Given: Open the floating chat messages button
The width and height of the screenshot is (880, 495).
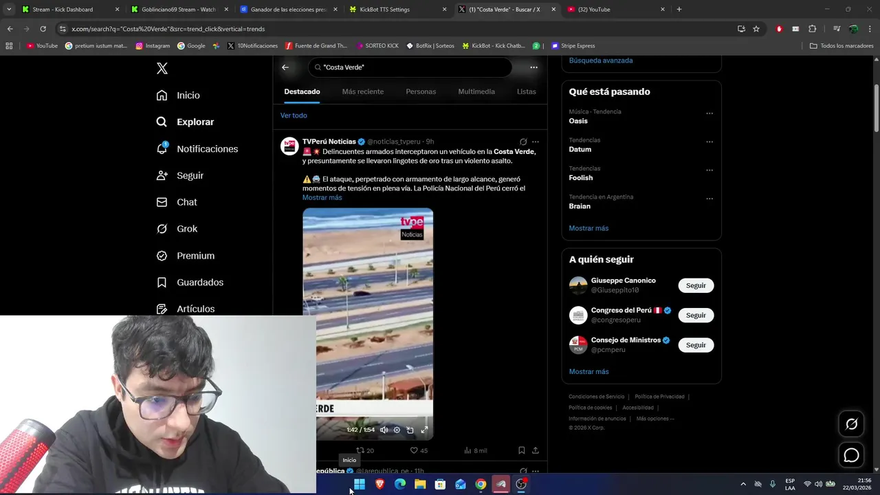Looking at the screenshot, I should coord(851,455).
